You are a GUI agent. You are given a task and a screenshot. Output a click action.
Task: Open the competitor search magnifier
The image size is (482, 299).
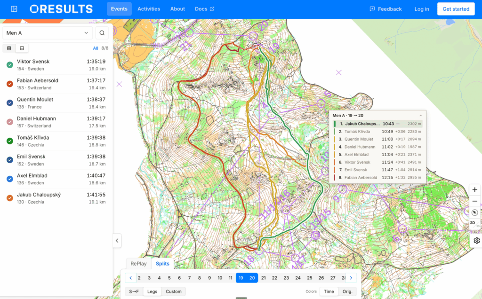pos(102,33)
